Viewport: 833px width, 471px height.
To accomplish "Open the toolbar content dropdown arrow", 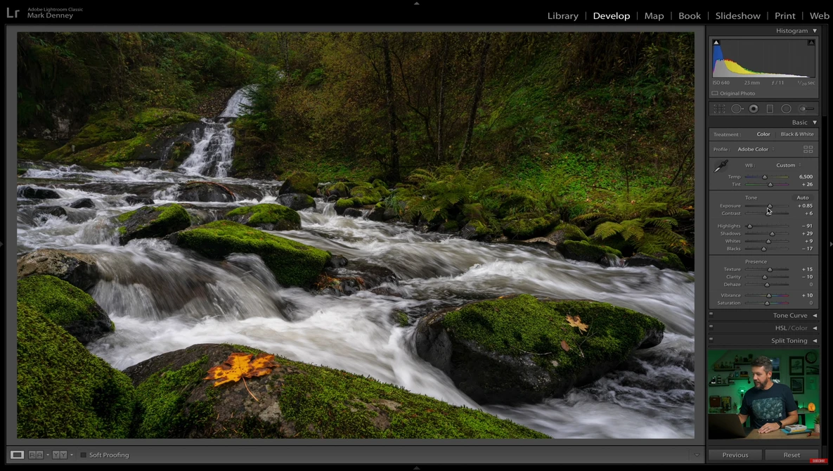I will [x=697, y=455].
